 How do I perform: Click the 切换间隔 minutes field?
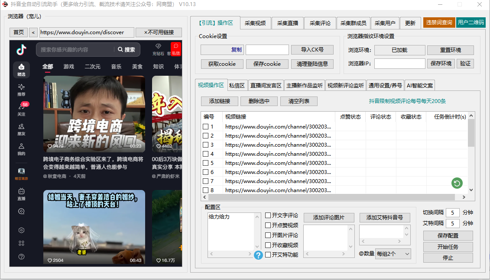[452, 212]
